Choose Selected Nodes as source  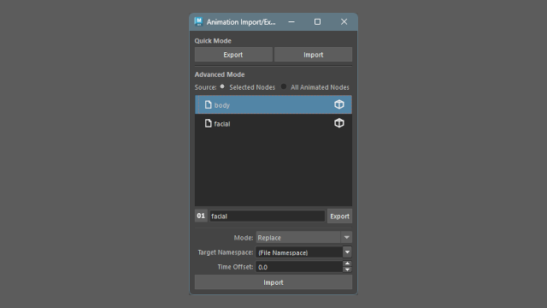coord(222,86)
